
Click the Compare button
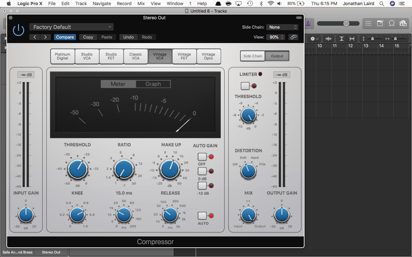pyautogui.click(x=65, y=37)
